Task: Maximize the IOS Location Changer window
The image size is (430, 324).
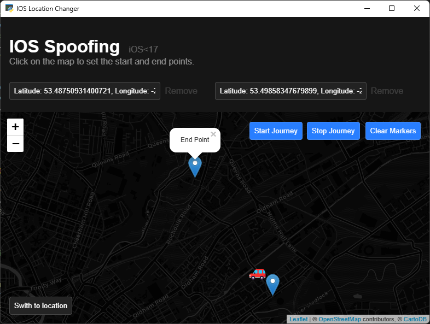Action: click(x=392, y=8)
